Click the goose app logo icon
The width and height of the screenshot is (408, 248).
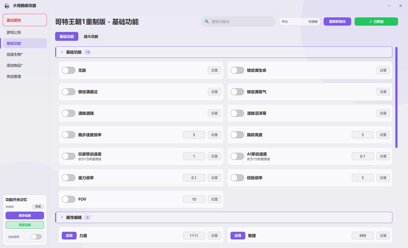click(7, 6)
